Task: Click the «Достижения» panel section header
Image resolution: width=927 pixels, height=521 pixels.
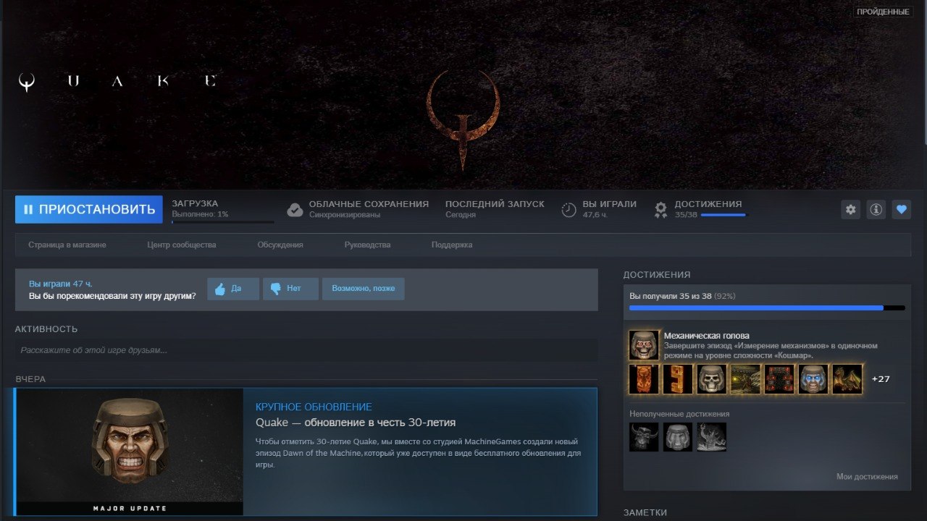Action: click(x=657, y=275)
